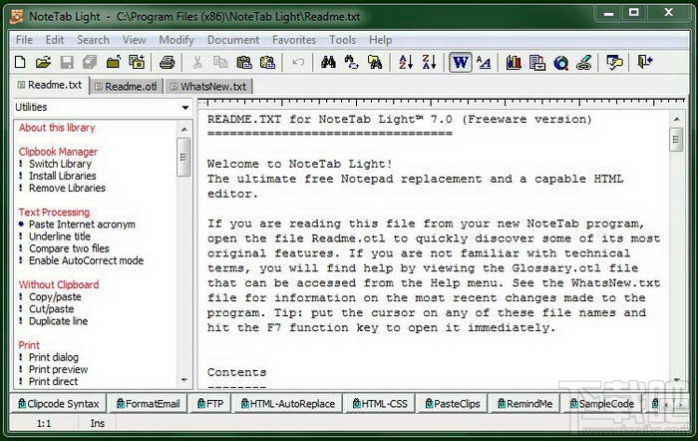Screen dimensions: 698x441
Task: Open the HTML-AutoReplace library tab
Action: [287, 404]
